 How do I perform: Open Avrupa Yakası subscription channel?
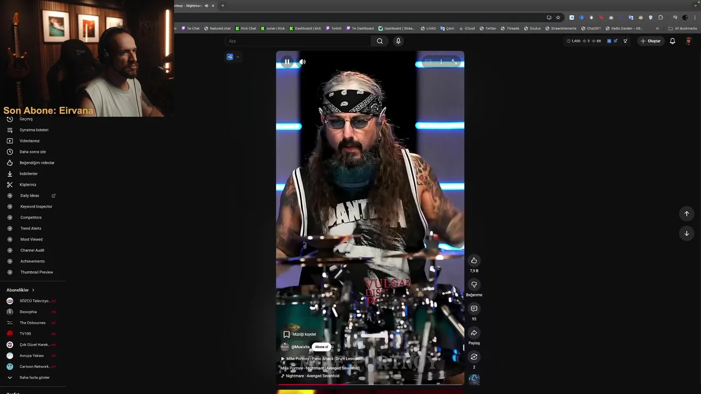click(x=33, y=356)
